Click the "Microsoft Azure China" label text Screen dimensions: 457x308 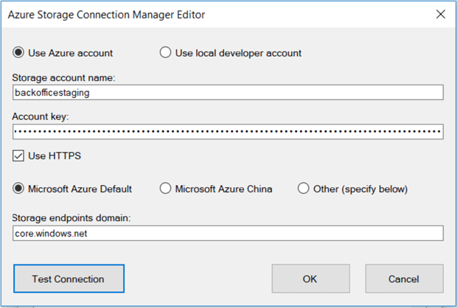(223, 189)
